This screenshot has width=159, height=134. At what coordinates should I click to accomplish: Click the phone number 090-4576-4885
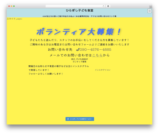tap(95, 49)
